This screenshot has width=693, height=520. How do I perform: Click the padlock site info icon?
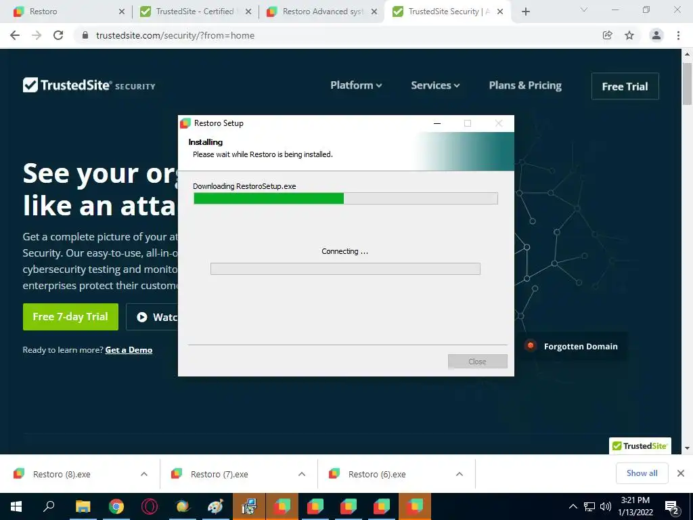click(x=85, y=35)
